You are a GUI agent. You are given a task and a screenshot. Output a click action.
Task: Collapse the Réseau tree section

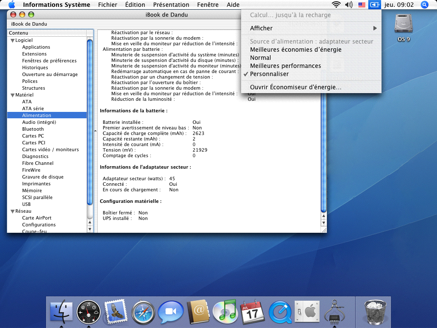(x=12, y=211)
